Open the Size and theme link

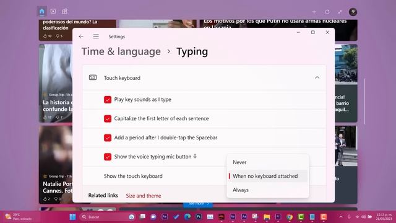pos(143,196)
